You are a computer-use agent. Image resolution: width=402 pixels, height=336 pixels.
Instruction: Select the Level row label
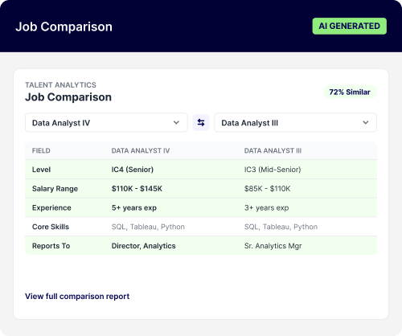[41, 170]
